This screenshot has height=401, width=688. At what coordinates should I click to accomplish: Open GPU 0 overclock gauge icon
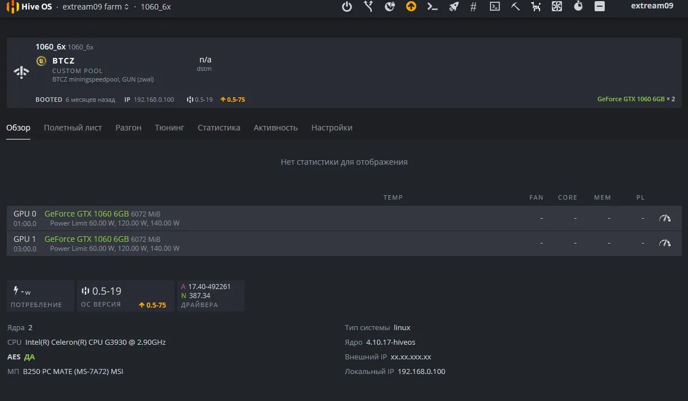coord(665,218)
